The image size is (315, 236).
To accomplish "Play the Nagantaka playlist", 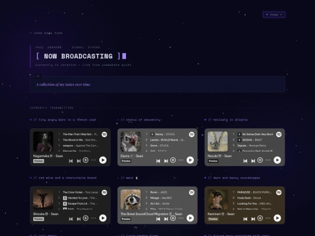I will [x=103, y=160].
